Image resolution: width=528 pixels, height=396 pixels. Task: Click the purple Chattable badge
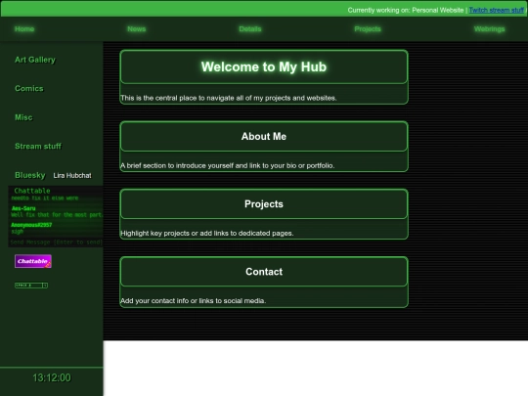(x=33, y=261)
